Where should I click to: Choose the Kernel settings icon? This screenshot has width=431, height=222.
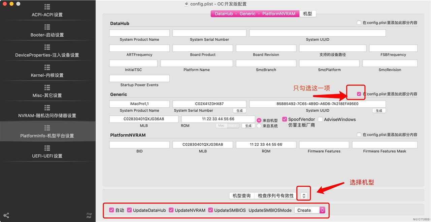coord(47,67)
